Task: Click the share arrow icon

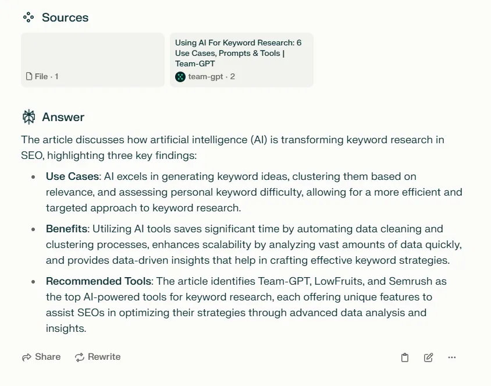Action: [x=27, y=357]
